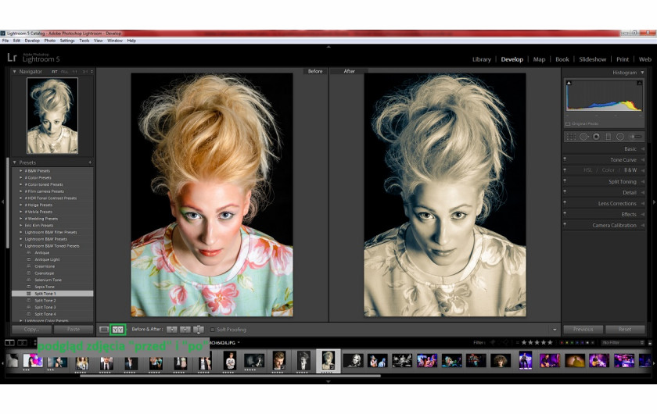Screen dimensions: 657x414
Task: Swap Before and After settings icon
Action: click(199, 330)
